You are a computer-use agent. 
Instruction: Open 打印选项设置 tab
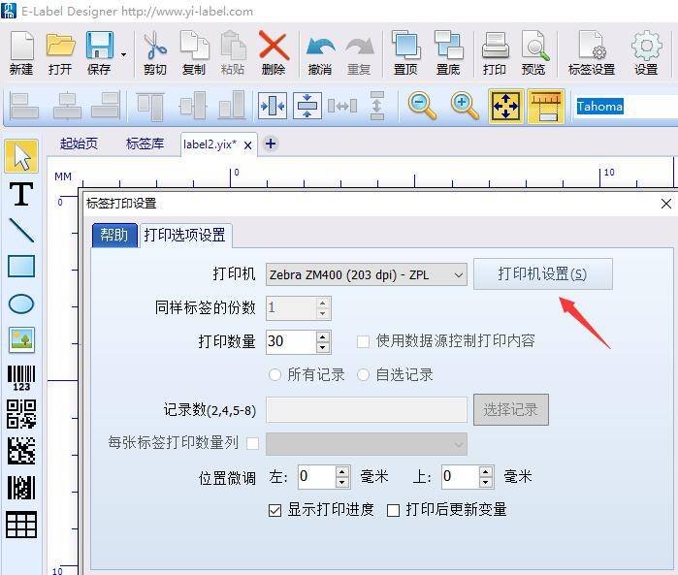pyautogui.click(x=185, y=236)
